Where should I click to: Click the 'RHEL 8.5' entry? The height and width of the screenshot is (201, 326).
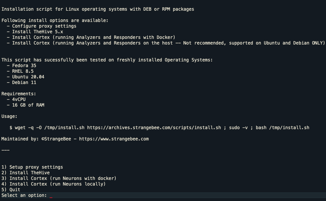tap(23, 71)
